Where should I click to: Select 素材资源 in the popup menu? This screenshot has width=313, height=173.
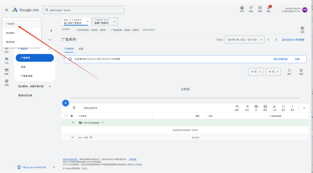[21, 42]
